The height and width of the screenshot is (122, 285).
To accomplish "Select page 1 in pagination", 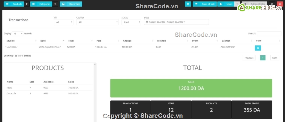I will (263, 58).
